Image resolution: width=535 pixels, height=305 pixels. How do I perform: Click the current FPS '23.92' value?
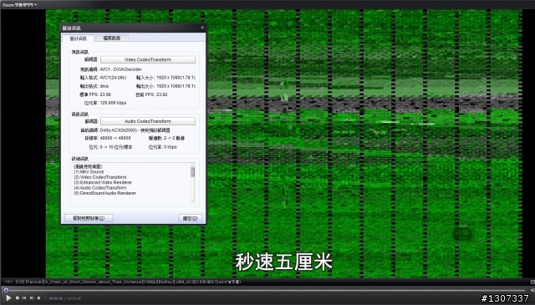tap(161, 94)
